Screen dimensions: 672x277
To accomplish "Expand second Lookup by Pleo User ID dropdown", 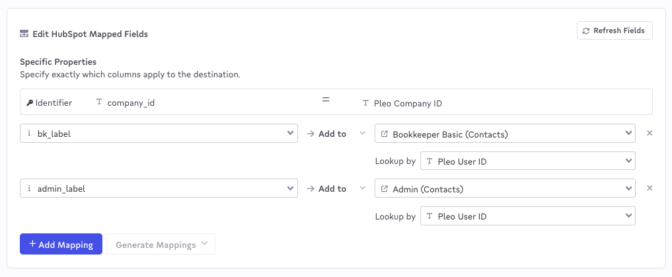I will click(x=527, y=216).
